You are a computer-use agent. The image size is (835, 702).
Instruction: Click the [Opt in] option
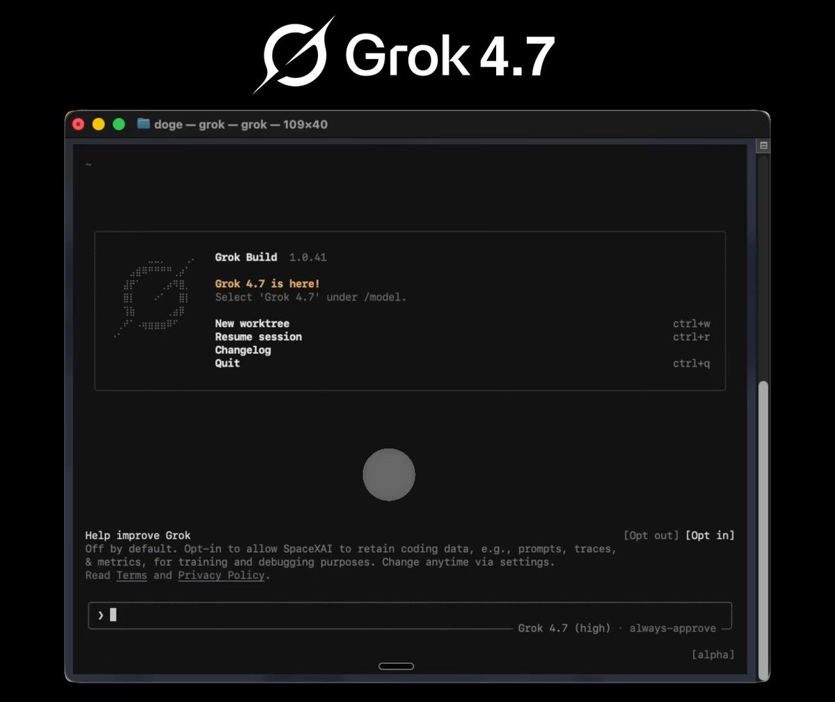710,535
